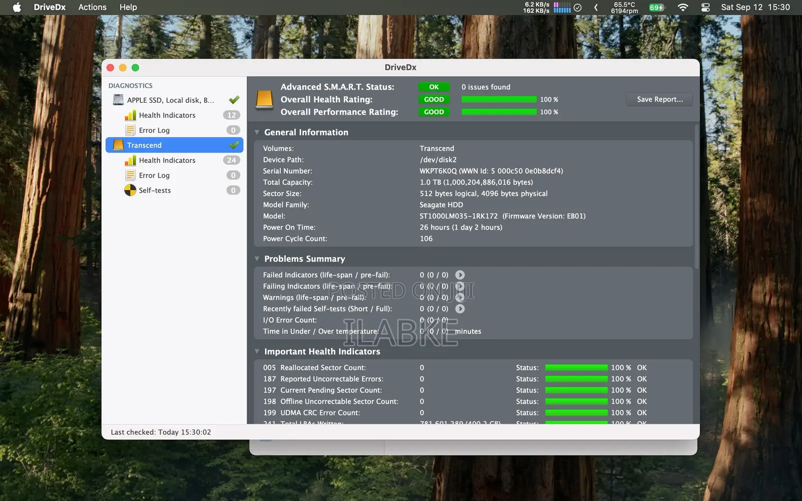Show details for Recently failed Self-tests arrow
The image size is (802, 501).
pos(460,309)
